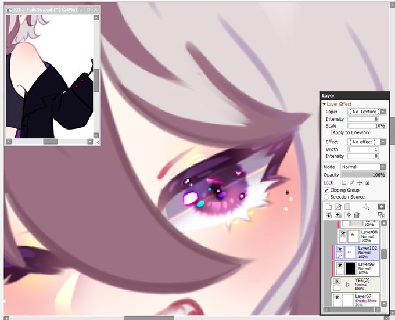Hide Layer67 with its eye icon
395x320 pixels.
[x=337, y=297]
